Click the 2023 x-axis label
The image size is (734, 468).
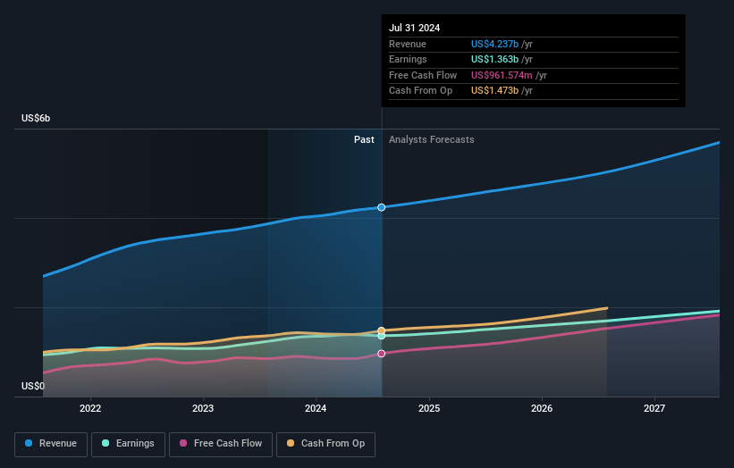pos(203,408)
